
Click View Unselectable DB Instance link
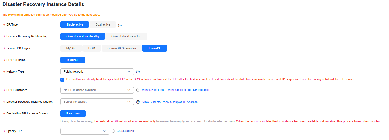pyautogui.click(x=188, y=90)
